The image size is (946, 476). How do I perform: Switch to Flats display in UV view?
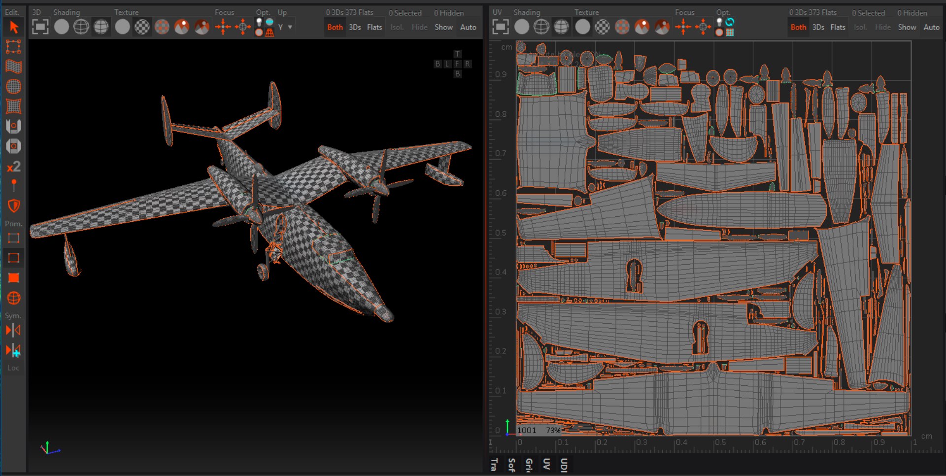coord(838,27)
